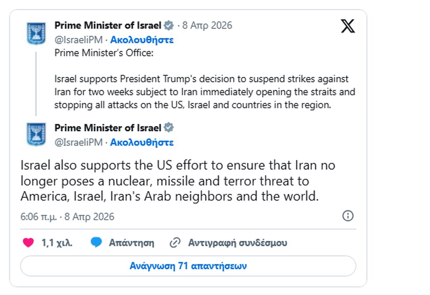Image resolution: width=430 pixels, height=295 pixels.
Task: Like the tweet with the heart icon
Action: point(28,243)
